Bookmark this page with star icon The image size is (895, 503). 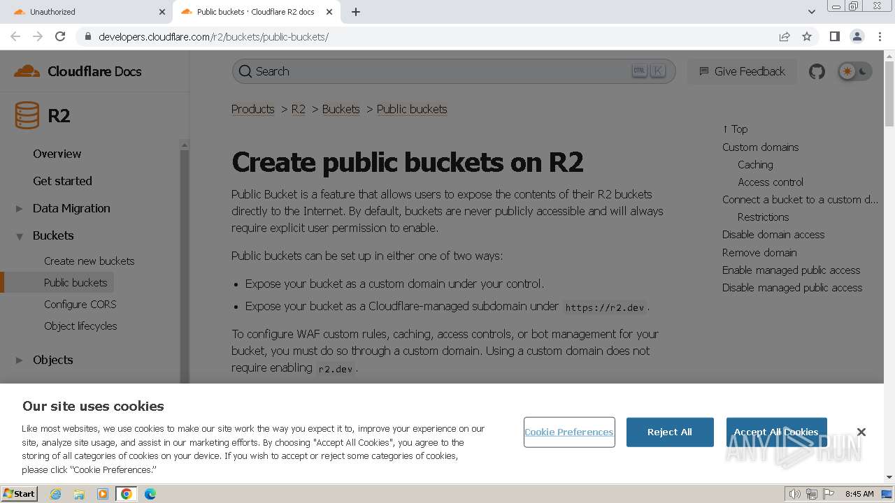pyautogui.click(x=807, y=36)
